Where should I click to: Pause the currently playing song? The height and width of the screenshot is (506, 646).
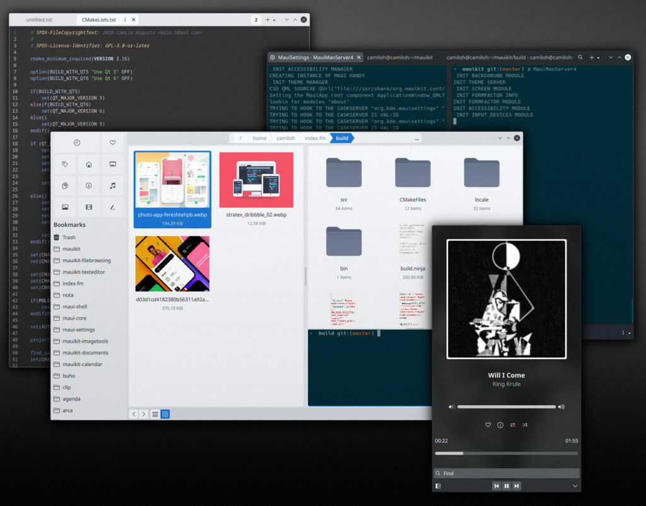pos(507,486)
